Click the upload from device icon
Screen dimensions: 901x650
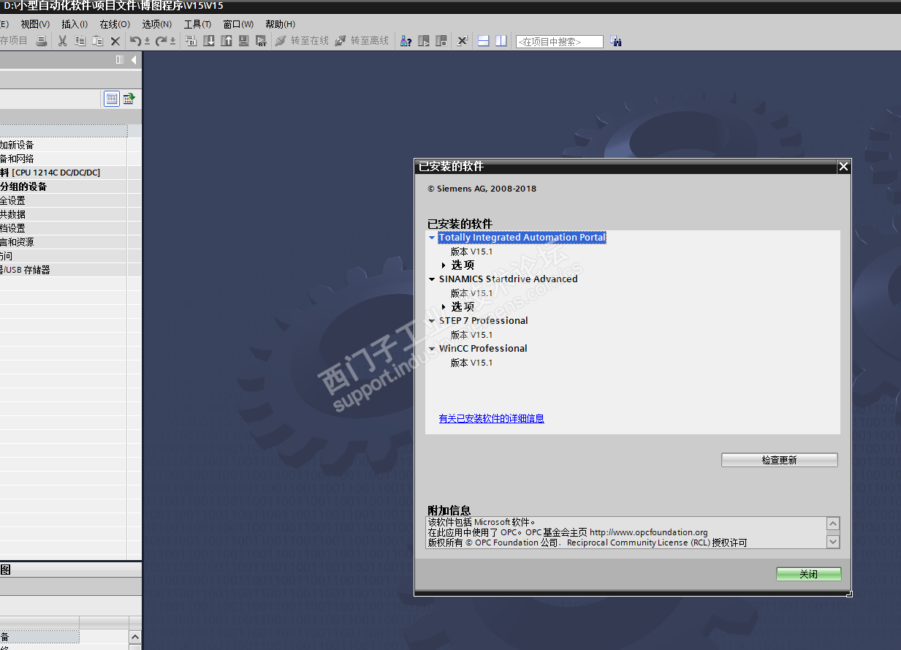coord(227,41)
